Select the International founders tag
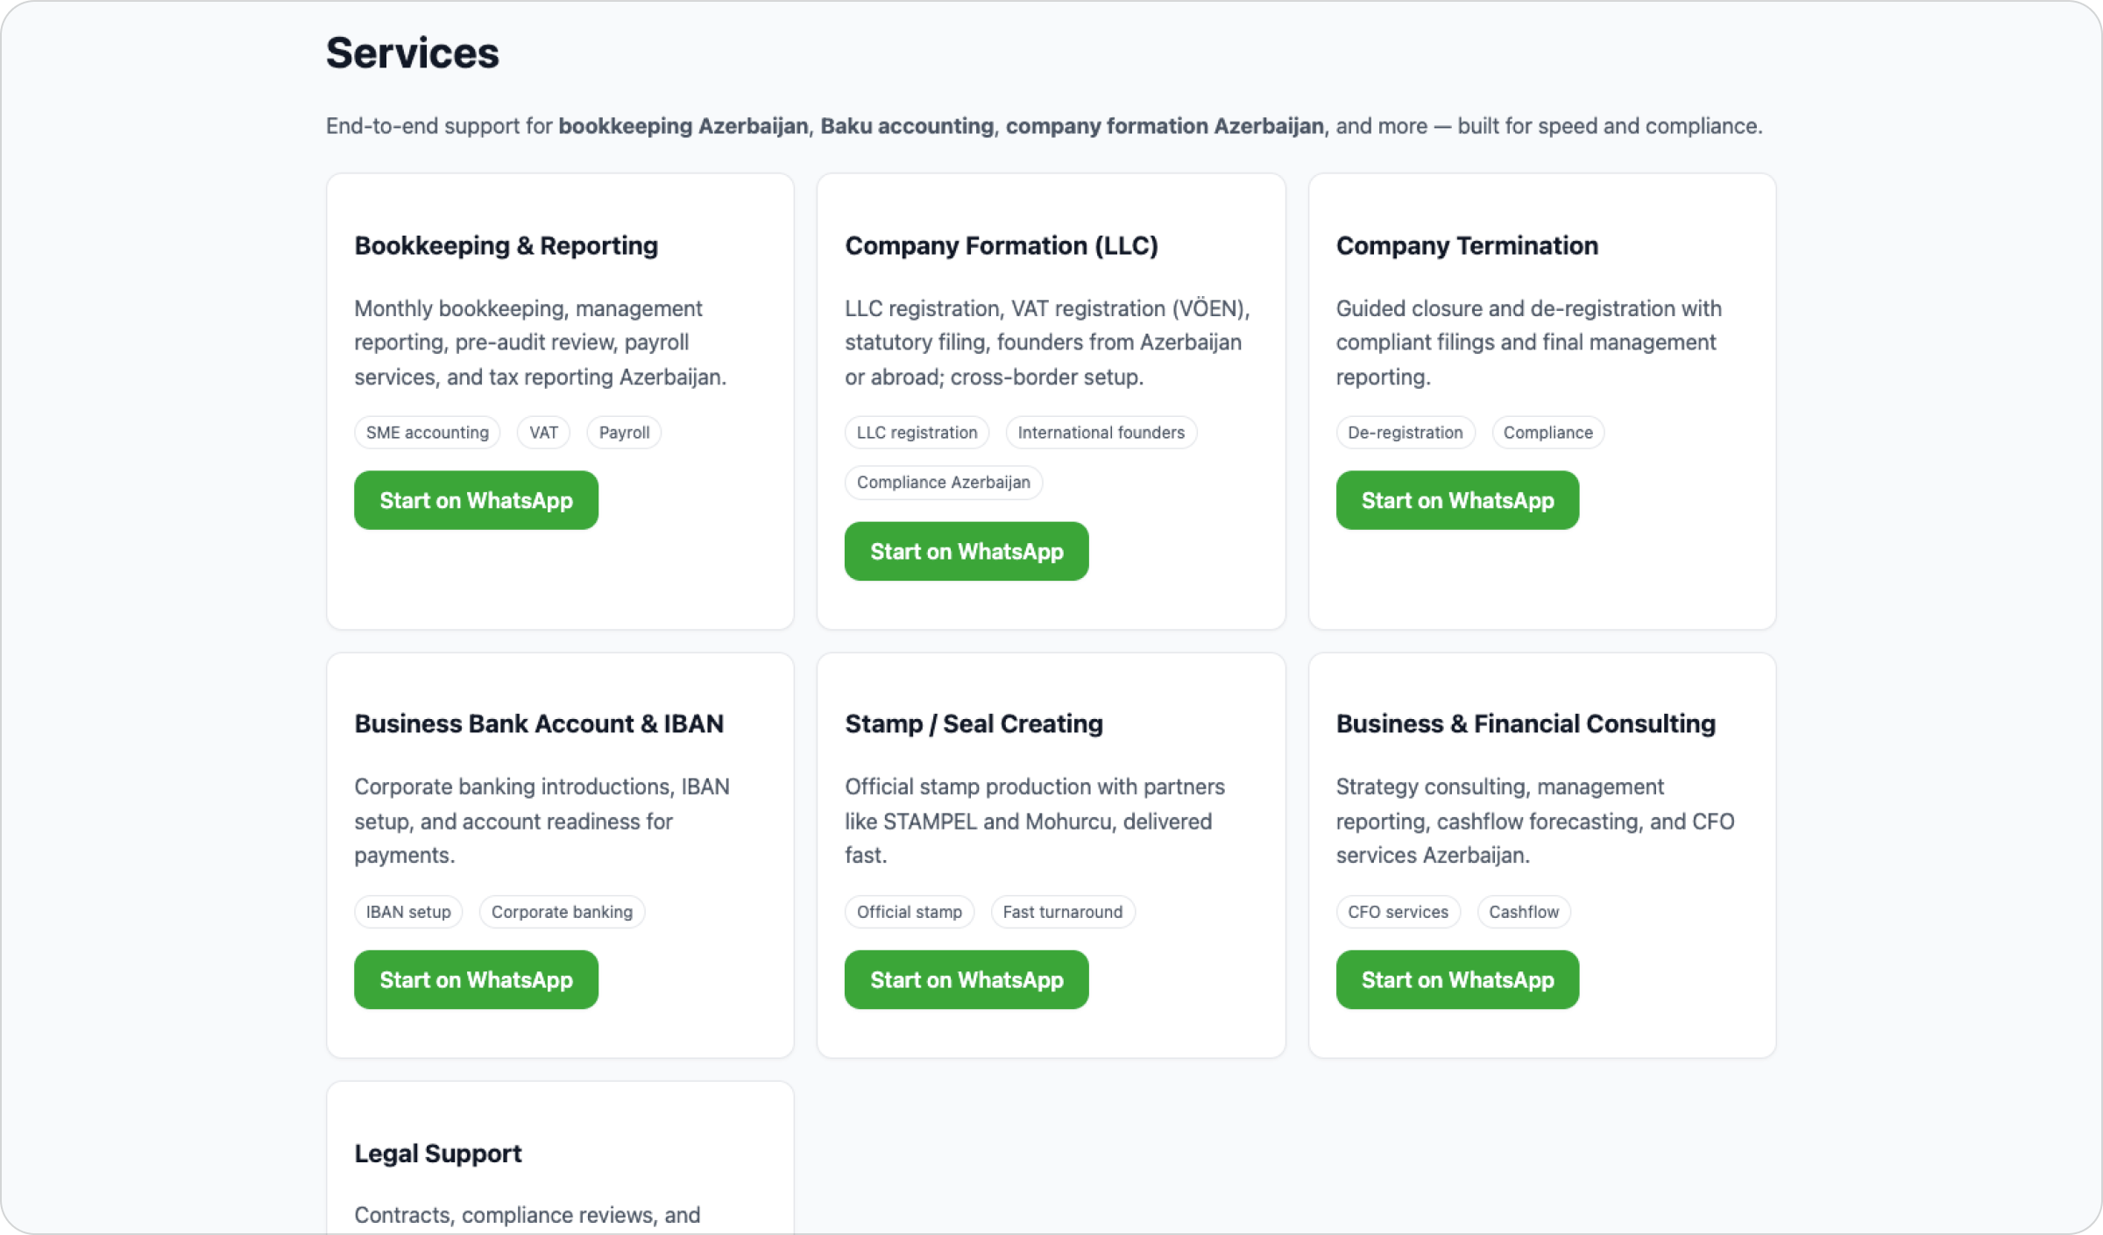The height and width of the screenshot is (1235, 2103). [x=1101, y=433]
